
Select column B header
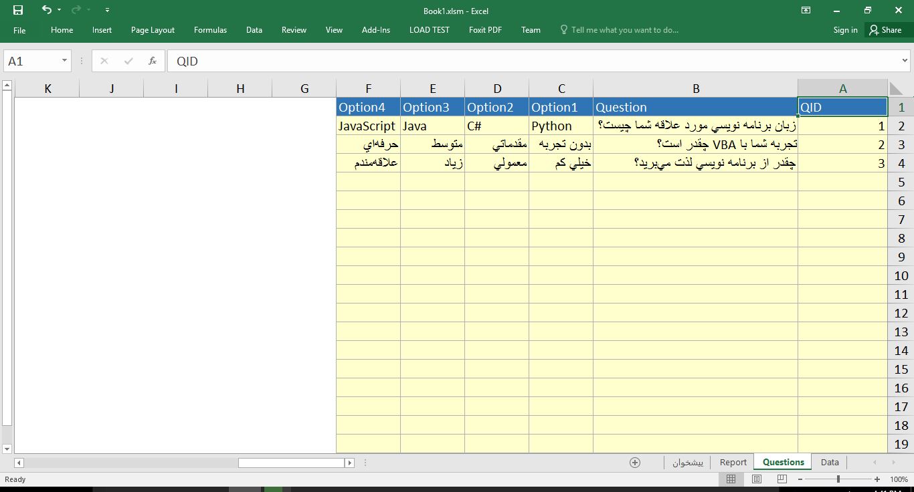point(696,88)
